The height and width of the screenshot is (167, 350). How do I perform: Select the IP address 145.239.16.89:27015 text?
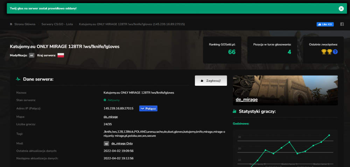tap(119, 108)
